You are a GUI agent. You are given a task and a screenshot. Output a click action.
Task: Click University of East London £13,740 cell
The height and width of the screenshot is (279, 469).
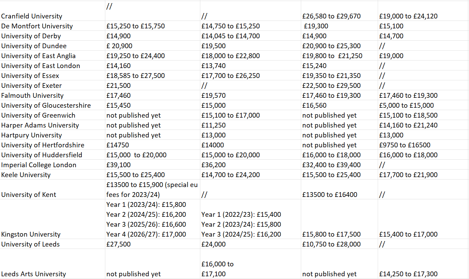pos(214,66)
